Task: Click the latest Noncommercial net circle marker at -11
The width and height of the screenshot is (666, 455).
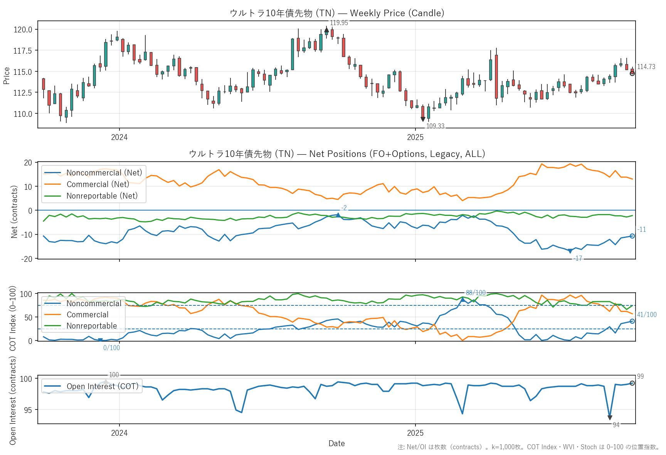Action: coord(632,236)
